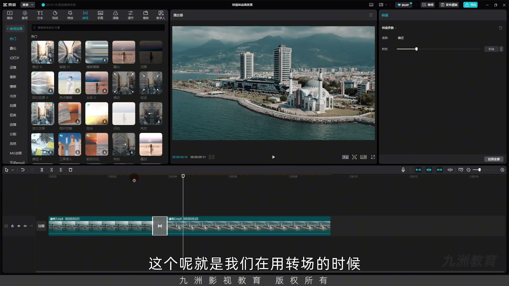Zoom out the timeline

(x=468, y=170)
